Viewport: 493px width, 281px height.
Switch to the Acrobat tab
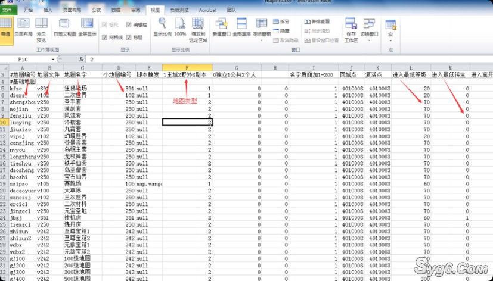(207, 10)
